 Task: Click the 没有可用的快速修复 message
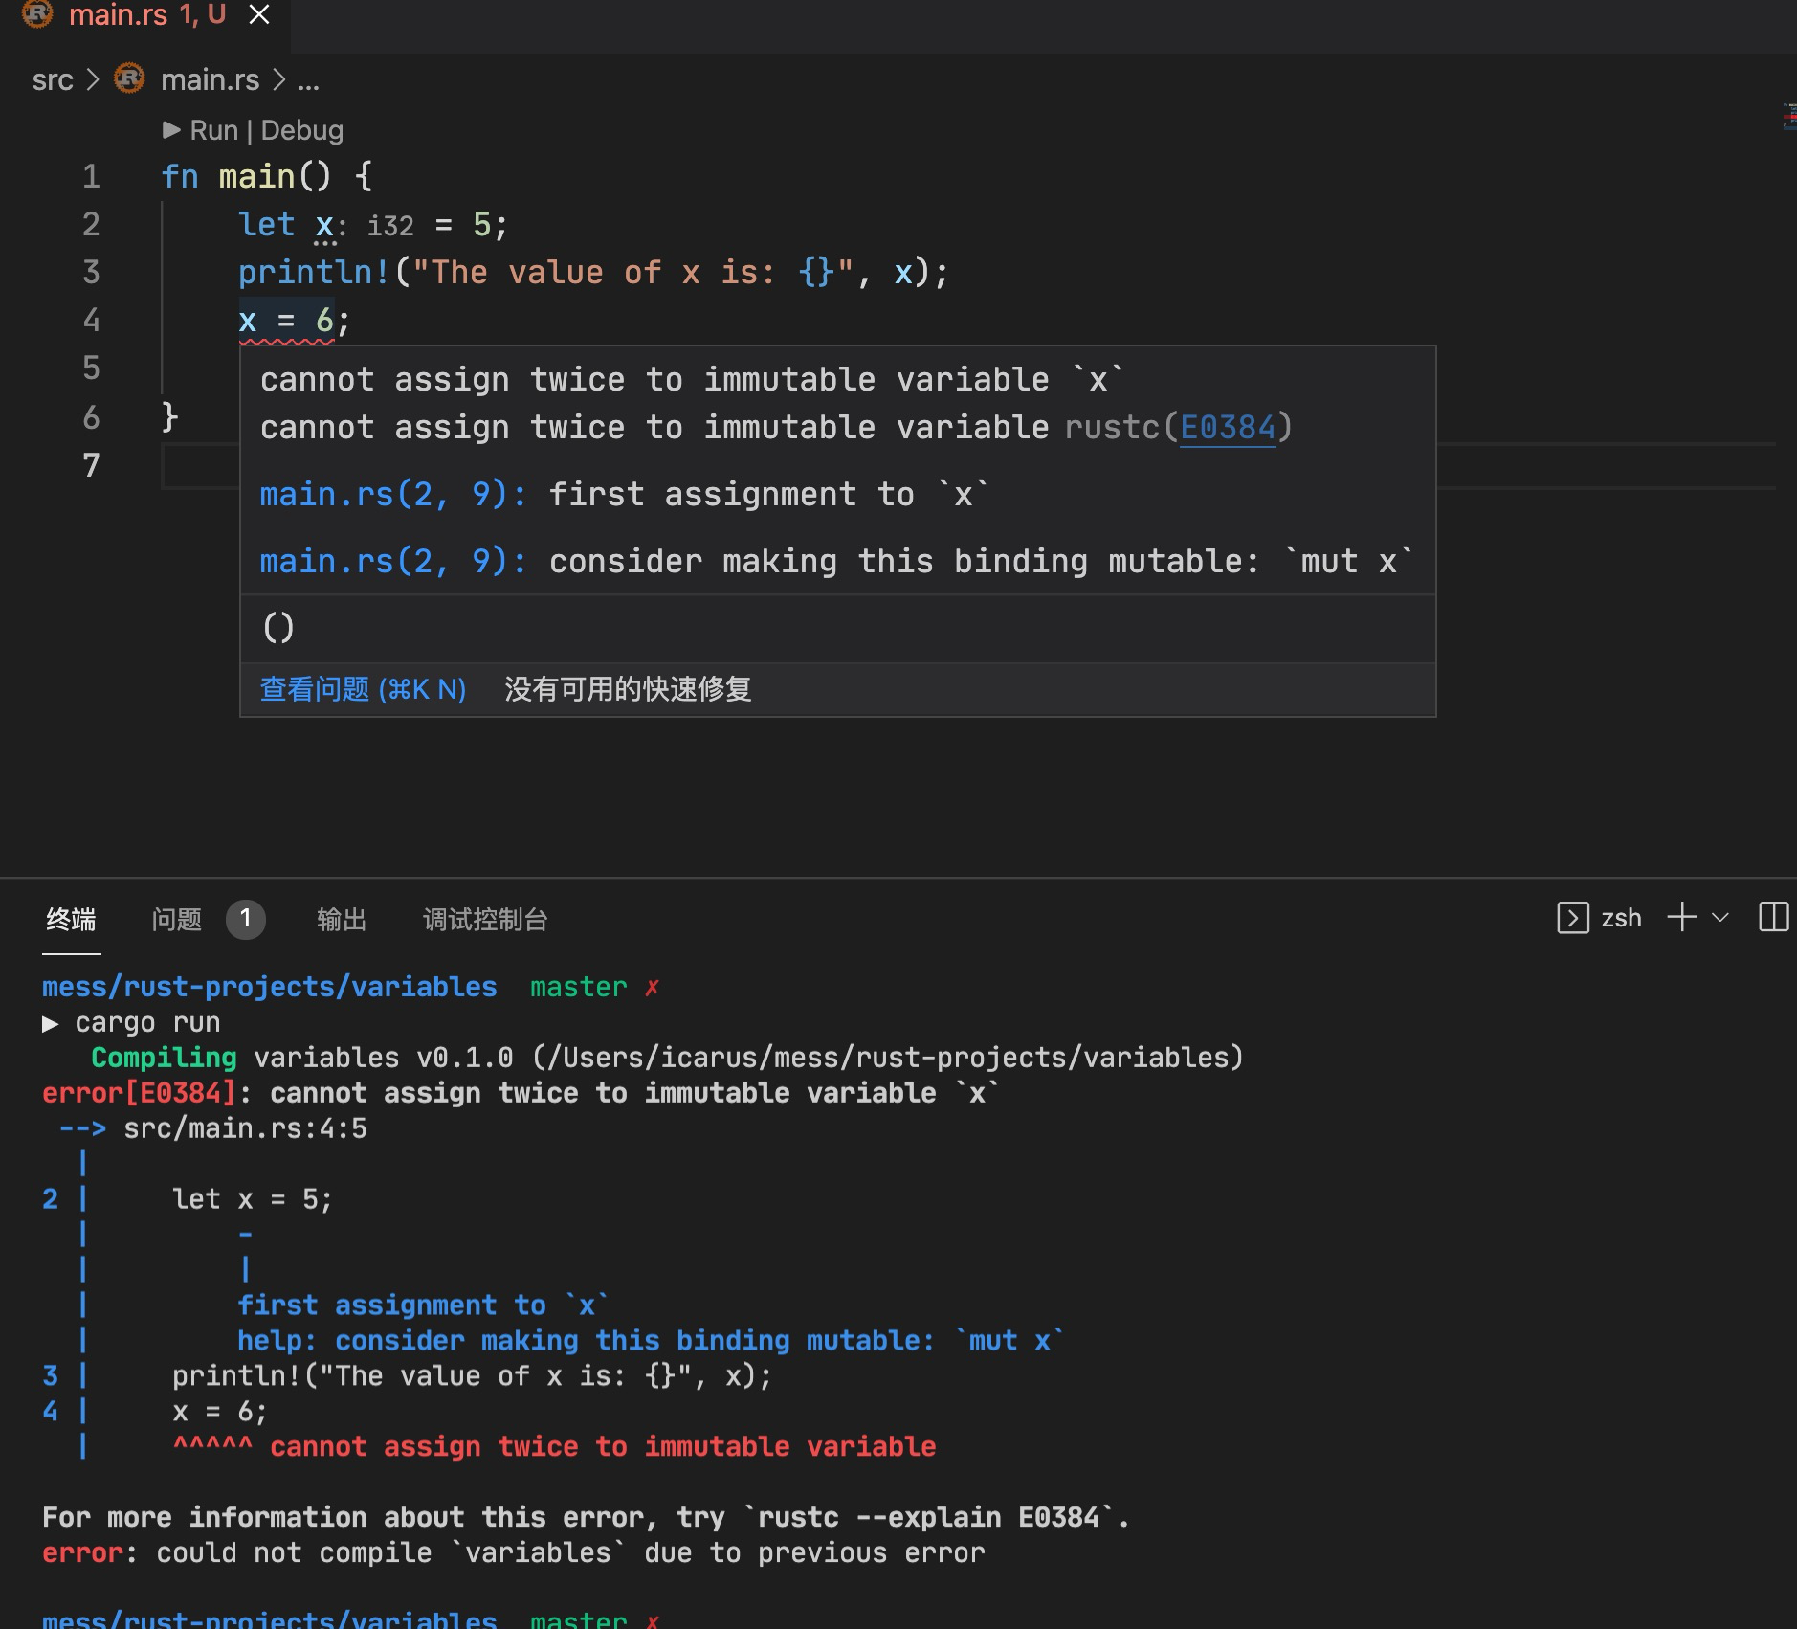pos(628,689)
